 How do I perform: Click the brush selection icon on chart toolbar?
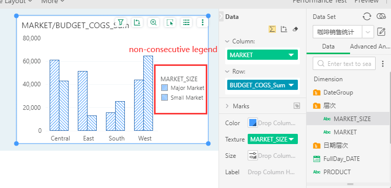pos(170,22)
